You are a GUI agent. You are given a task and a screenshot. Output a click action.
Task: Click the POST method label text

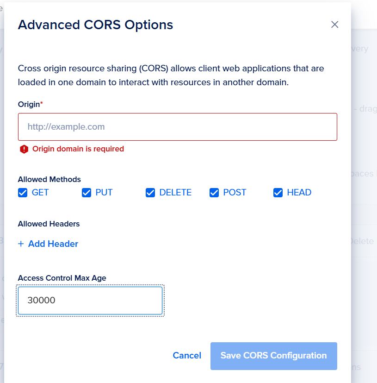point(235,193)
